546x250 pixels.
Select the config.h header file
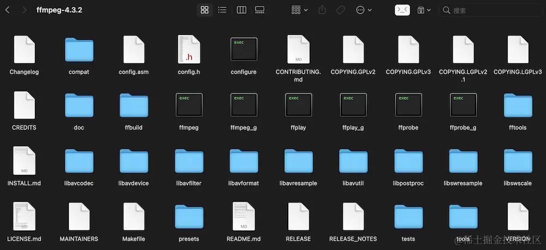tap(189, 50)
